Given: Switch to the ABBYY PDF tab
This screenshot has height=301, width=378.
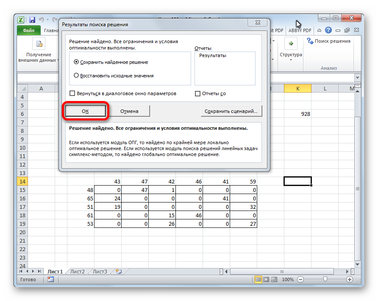Looking at the screenshot, I should (300, 30).
